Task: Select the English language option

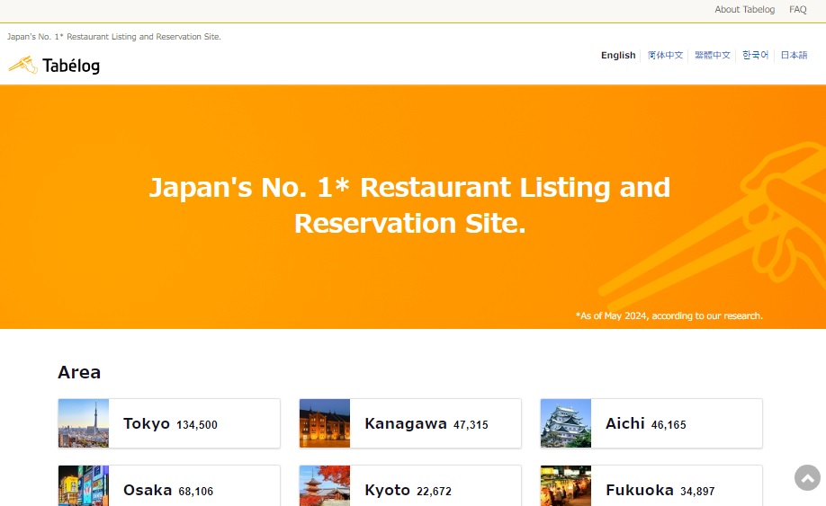Action: pos(618,55)
